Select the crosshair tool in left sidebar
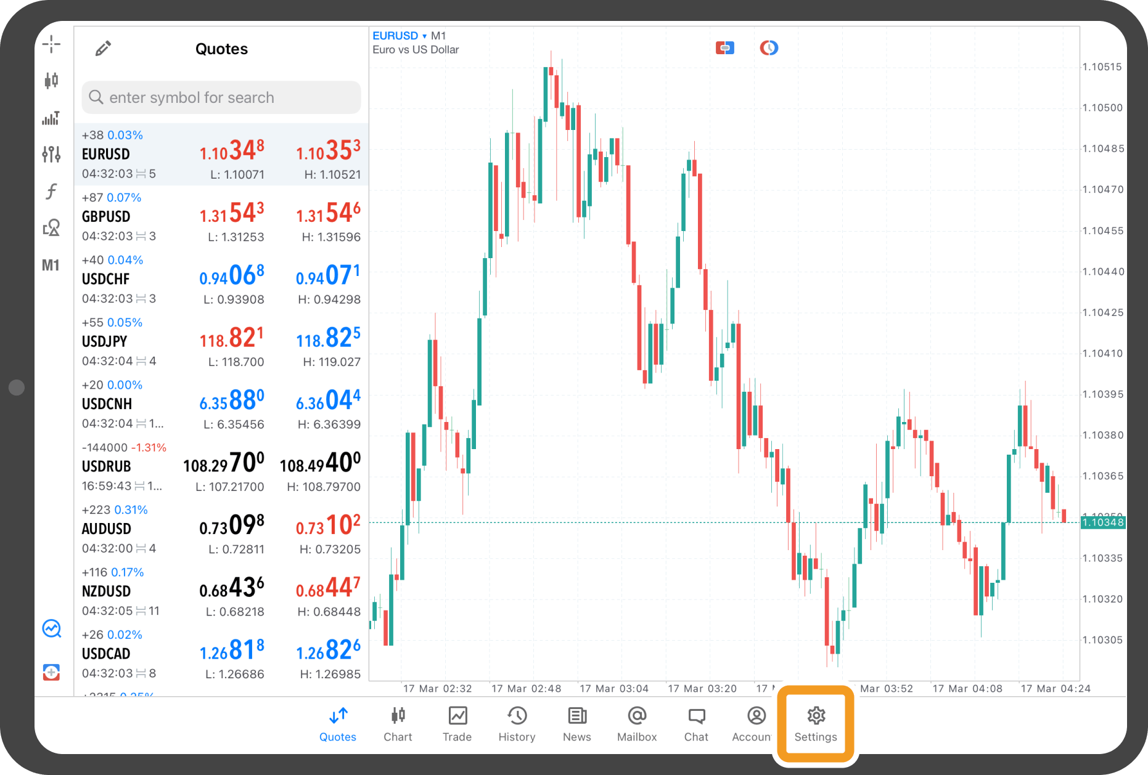1148x775 pixels. [x=52, y=44]
